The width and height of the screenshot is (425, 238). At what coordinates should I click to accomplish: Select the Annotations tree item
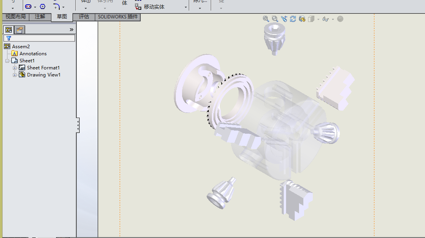point(33,54)
